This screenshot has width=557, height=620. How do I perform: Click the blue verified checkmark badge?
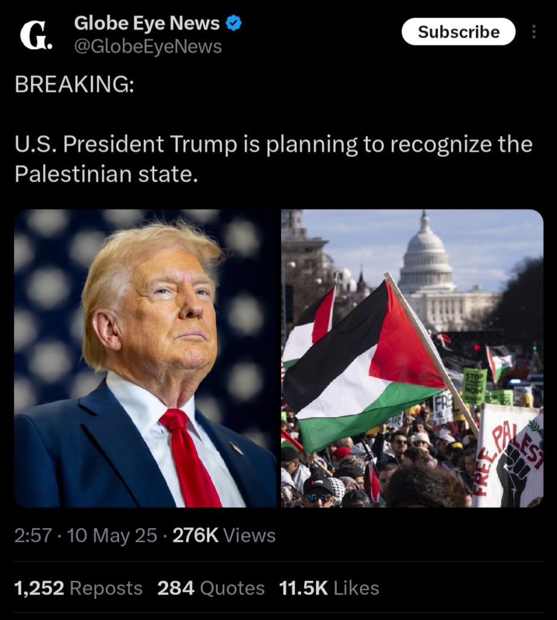[x=233, y=24]
